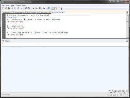Screen dimensions: 130x98
Task: Click script editor scrollbar up arrow
Action: pos(127,15)
